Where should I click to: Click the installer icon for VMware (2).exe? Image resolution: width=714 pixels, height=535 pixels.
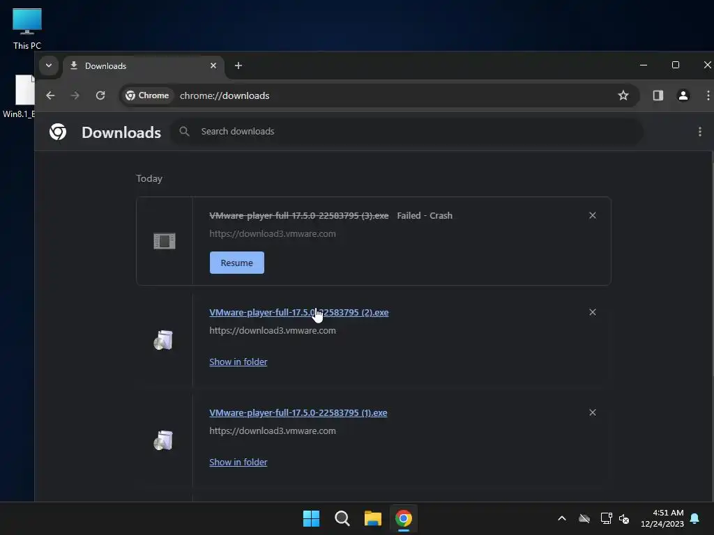click(x=163, y=340)
